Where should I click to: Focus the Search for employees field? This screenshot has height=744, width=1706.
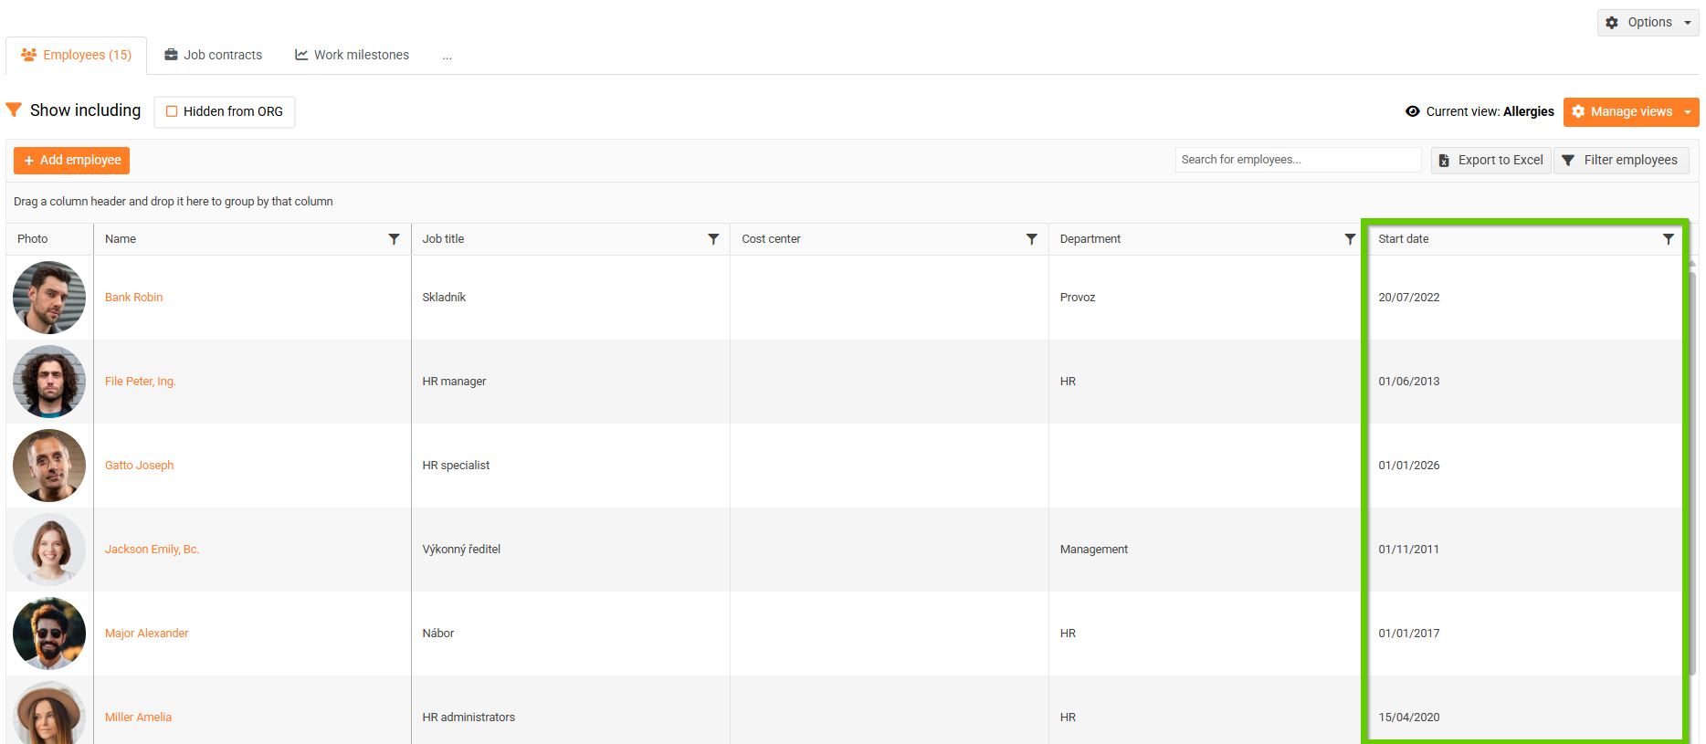(x=1298, y=160)
